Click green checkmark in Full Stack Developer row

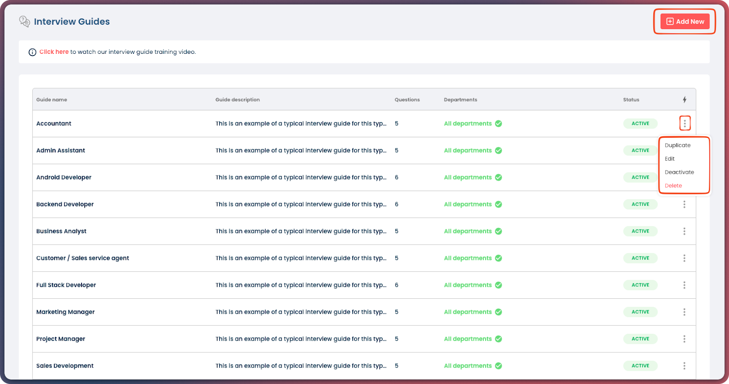498,285
